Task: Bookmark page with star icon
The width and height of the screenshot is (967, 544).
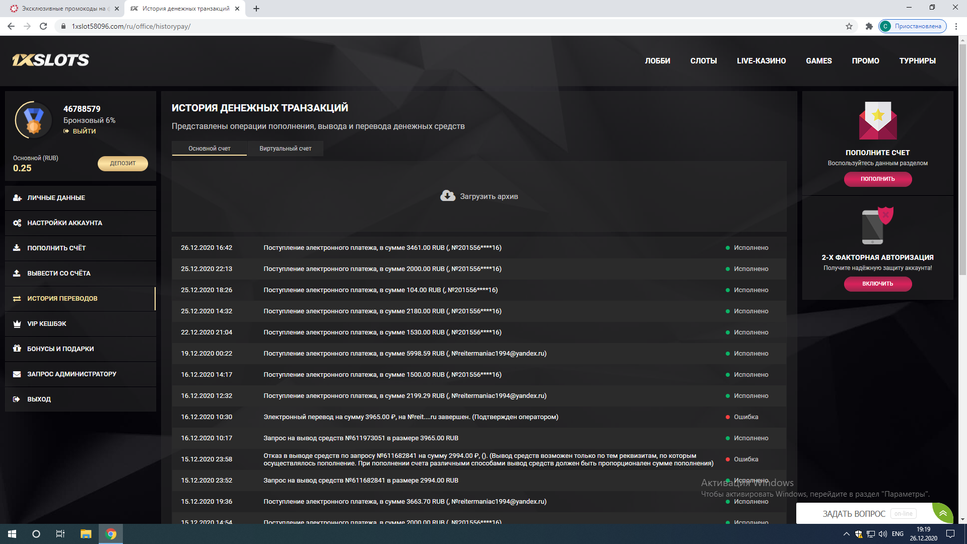Action: pos(849,26)
